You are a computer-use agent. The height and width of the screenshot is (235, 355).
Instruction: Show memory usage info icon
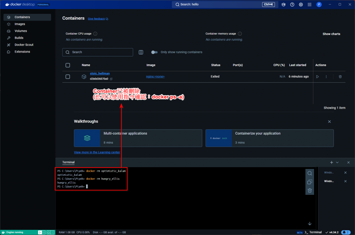[x=240, y=34]
